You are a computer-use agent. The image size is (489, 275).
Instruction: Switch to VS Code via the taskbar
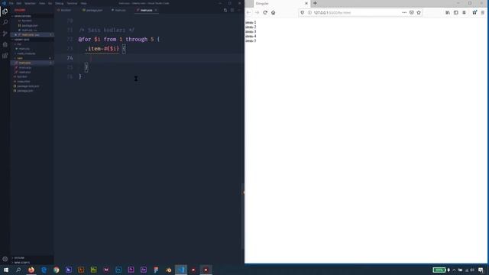(x=181, y=270)
